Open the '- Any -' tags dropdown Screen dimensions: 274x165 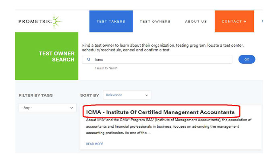click(47, 108)
